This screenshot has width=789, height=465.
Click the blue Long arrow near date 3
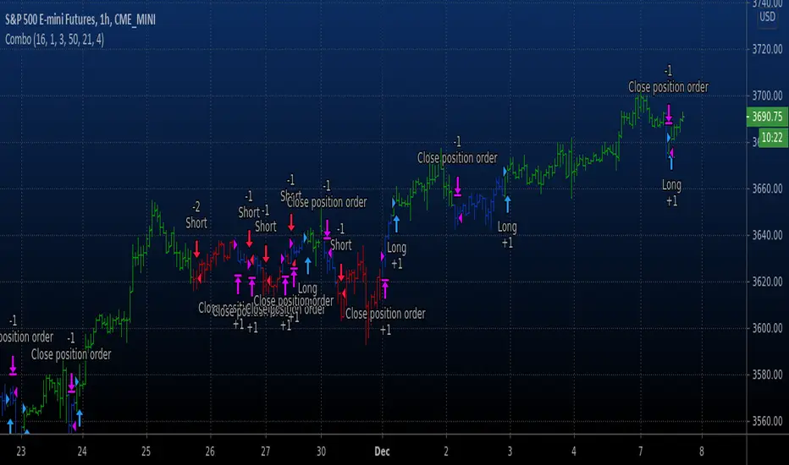coord(508,204)
